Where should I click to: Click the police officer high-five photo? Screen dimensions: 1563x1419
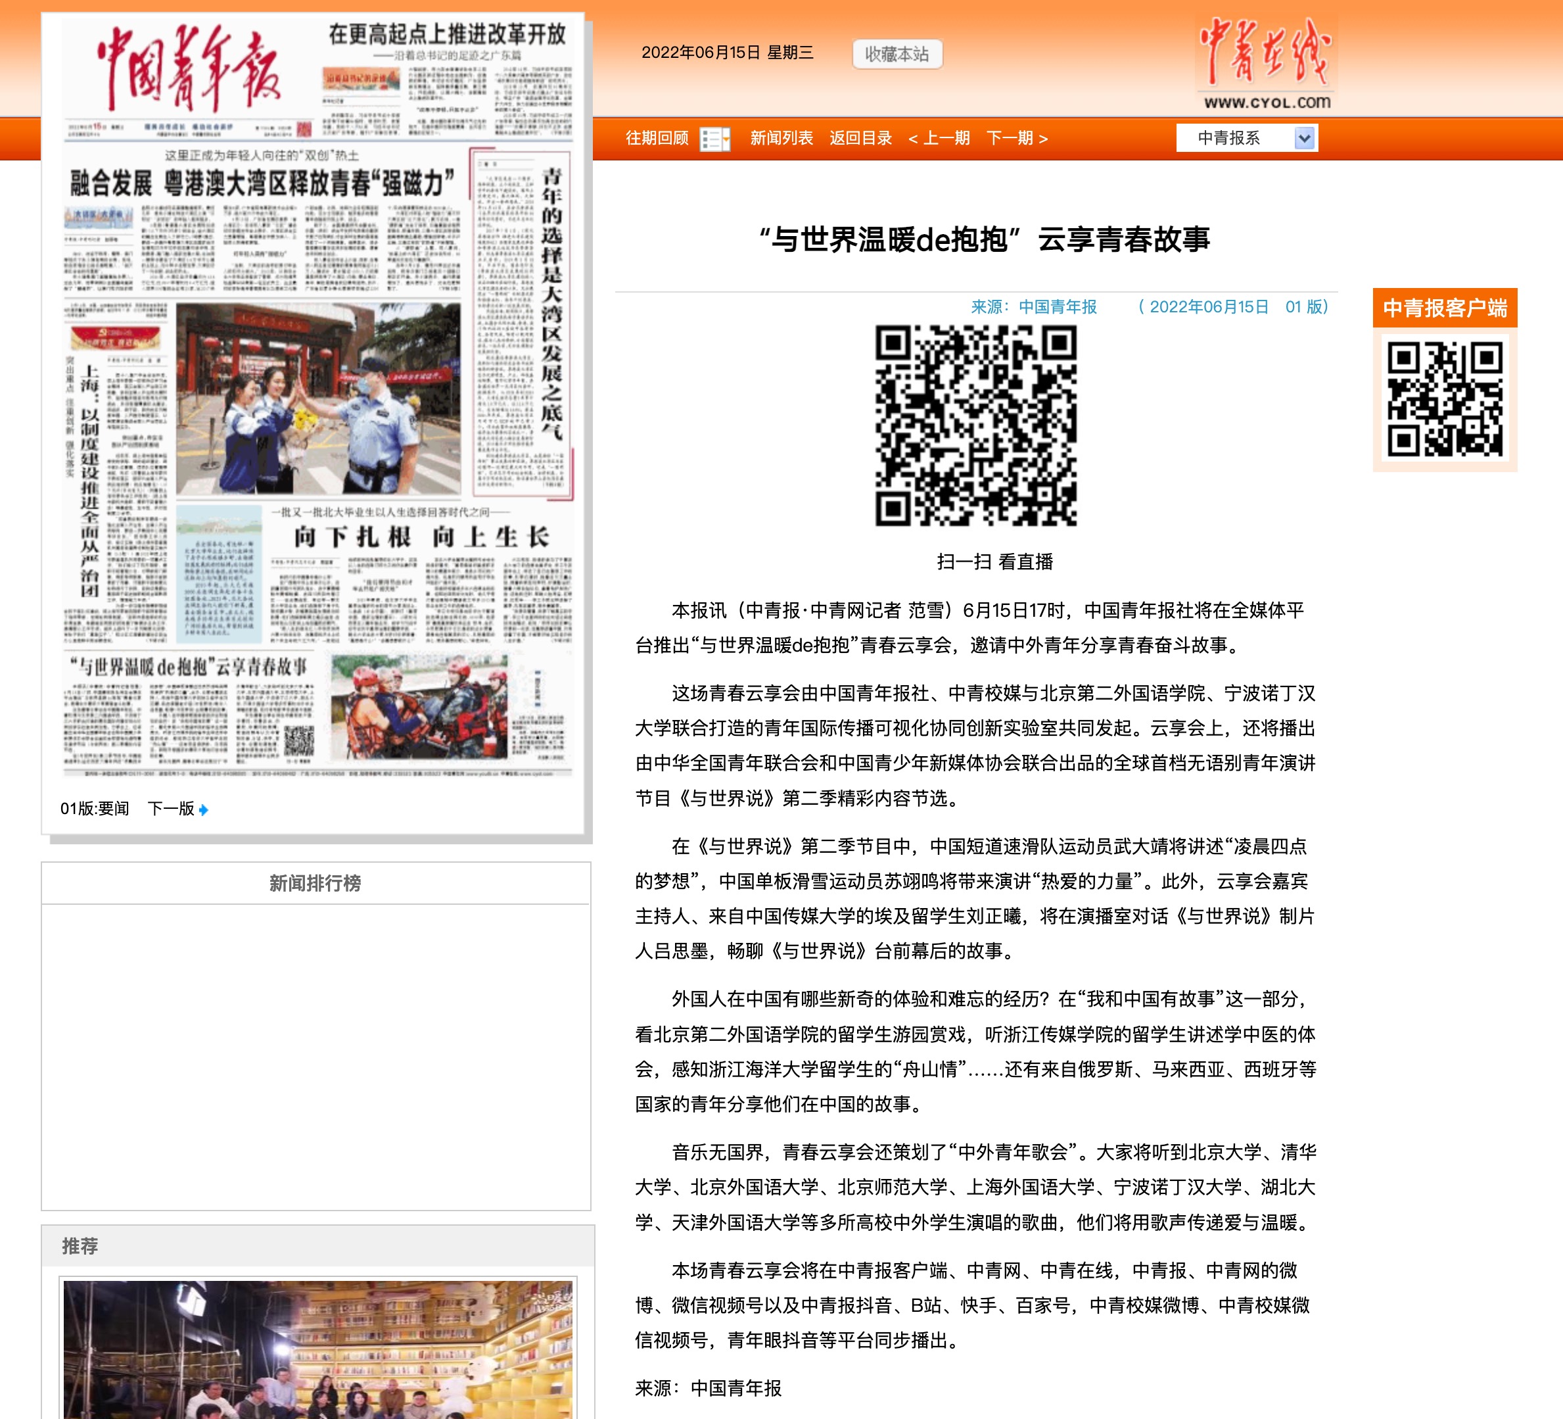[318, 398]
